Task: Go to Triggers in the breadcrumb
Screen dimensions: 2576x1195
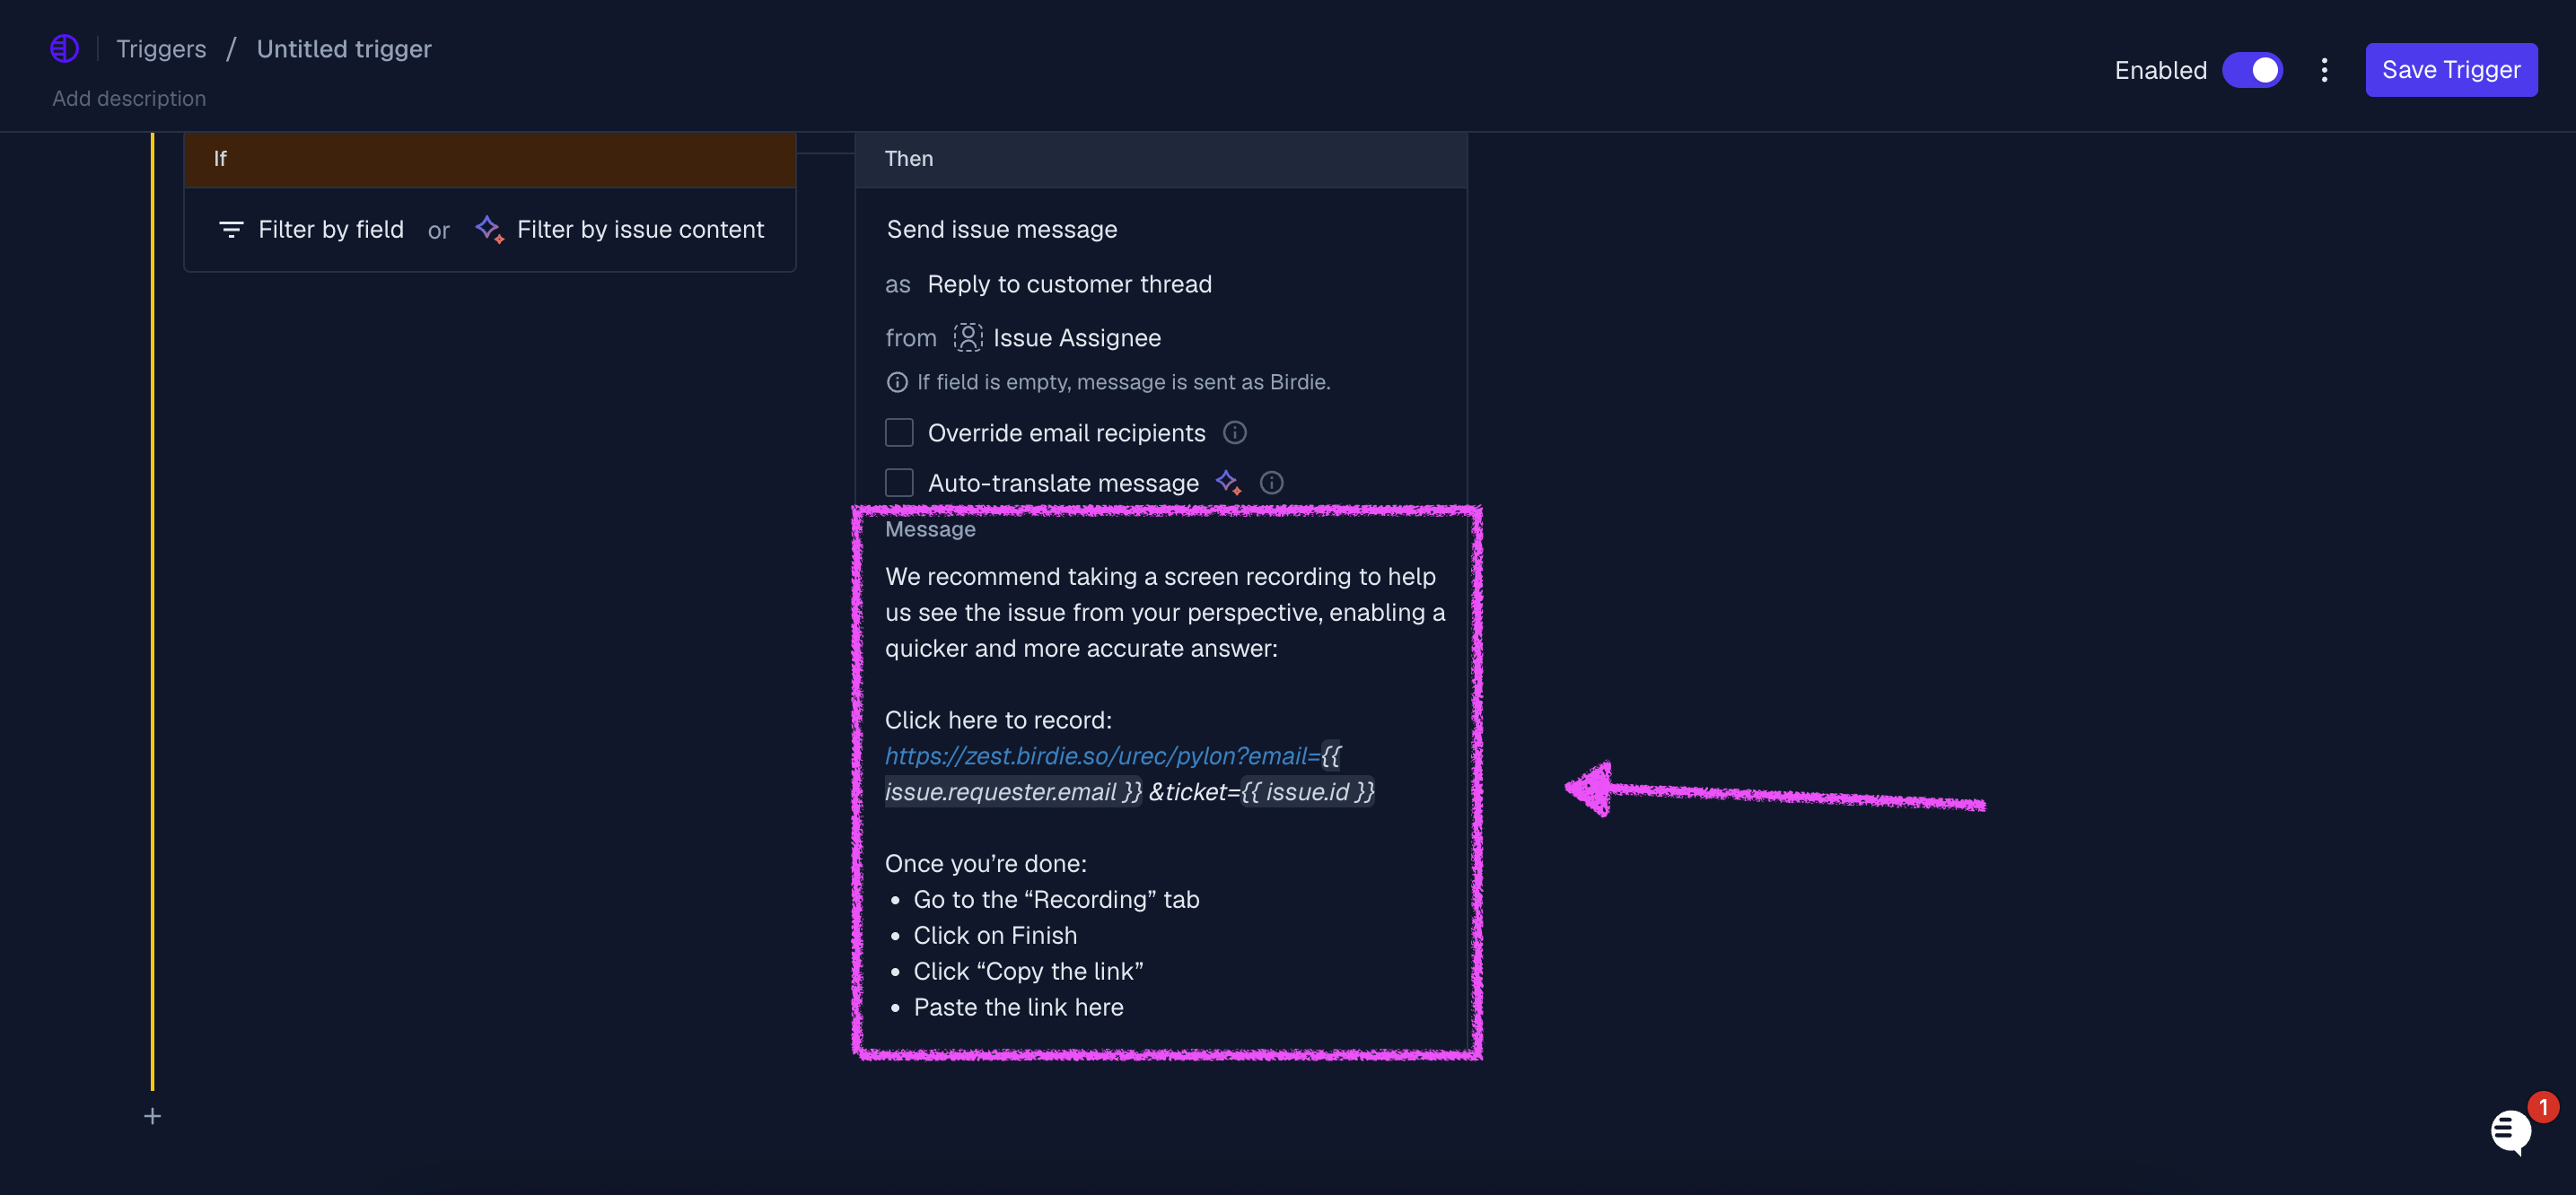Action: (x=161, y=49)
